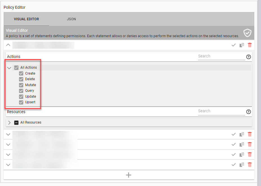Uncheck the Create action checkbox
This screenshot has width=261, height=186.
pos(21,73)
